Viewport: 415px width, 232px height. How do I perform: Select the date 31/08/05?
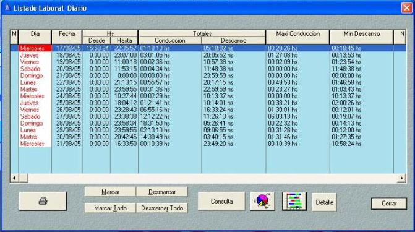[x=68, y=144]
